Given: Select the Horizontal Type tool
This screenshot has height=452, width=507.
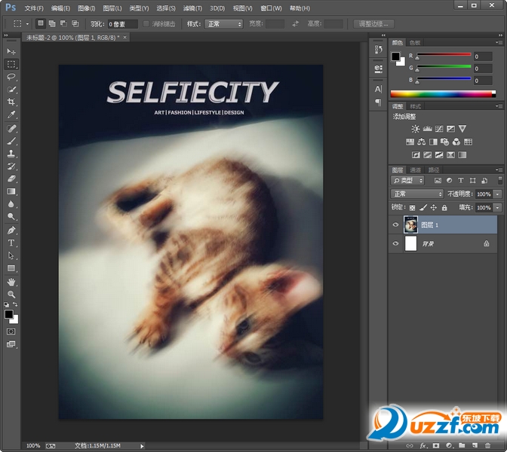Looking at the screenshot, I should pos(11,243).
